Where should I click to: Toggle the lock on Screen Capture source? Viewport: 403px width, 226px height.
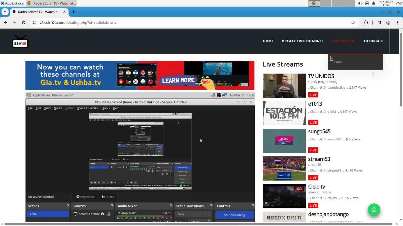(x=109, y=214)
